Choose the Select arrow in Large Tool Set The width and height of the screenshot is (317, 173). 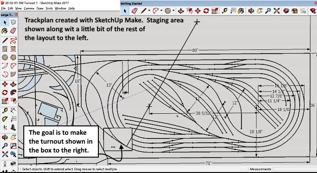[x=5, y=22]
